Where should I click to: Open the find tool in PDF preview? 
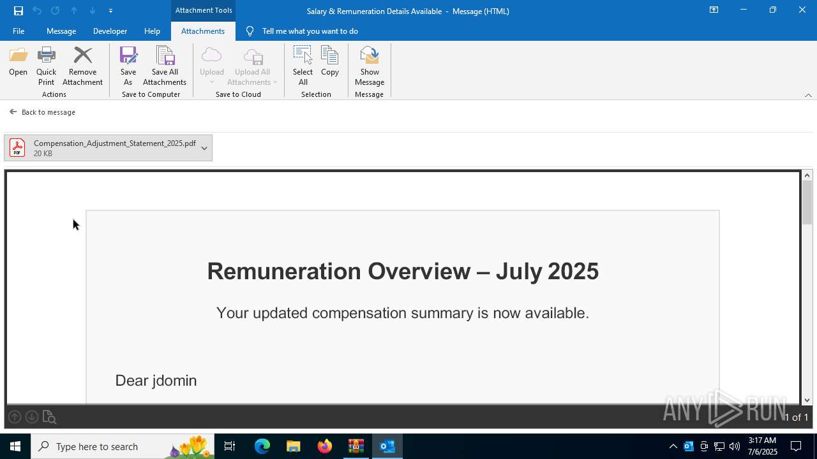click(x=49, y=417)
